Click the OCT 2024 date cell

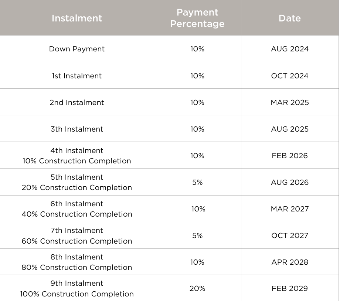coord(290,76)
